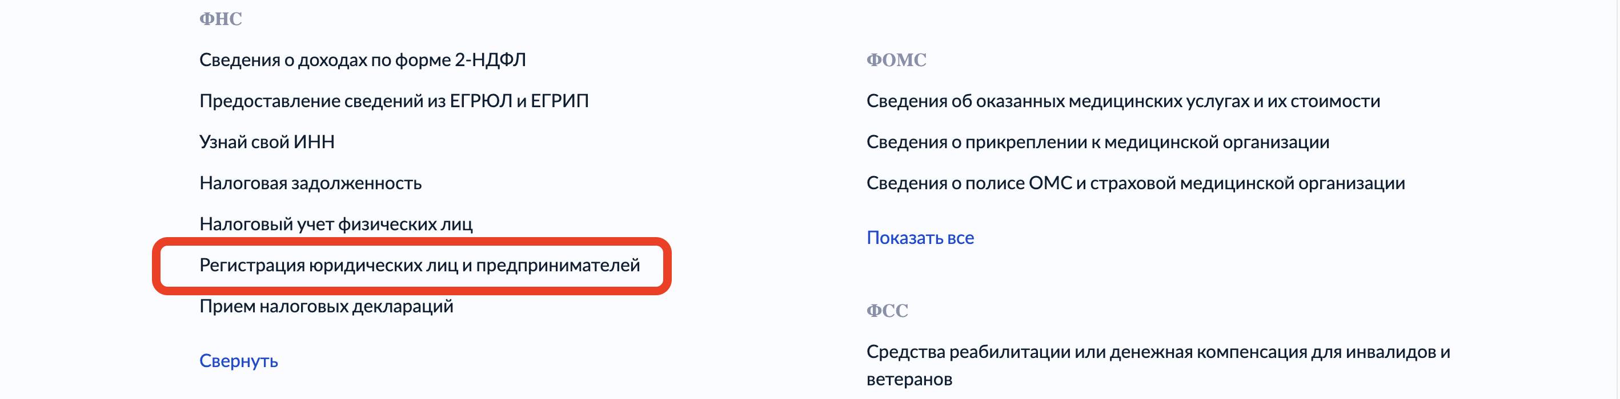Open Сведения об оказанных медицинских услугах
This screenshot has height=399, width=1620.
click(1122, 101)
